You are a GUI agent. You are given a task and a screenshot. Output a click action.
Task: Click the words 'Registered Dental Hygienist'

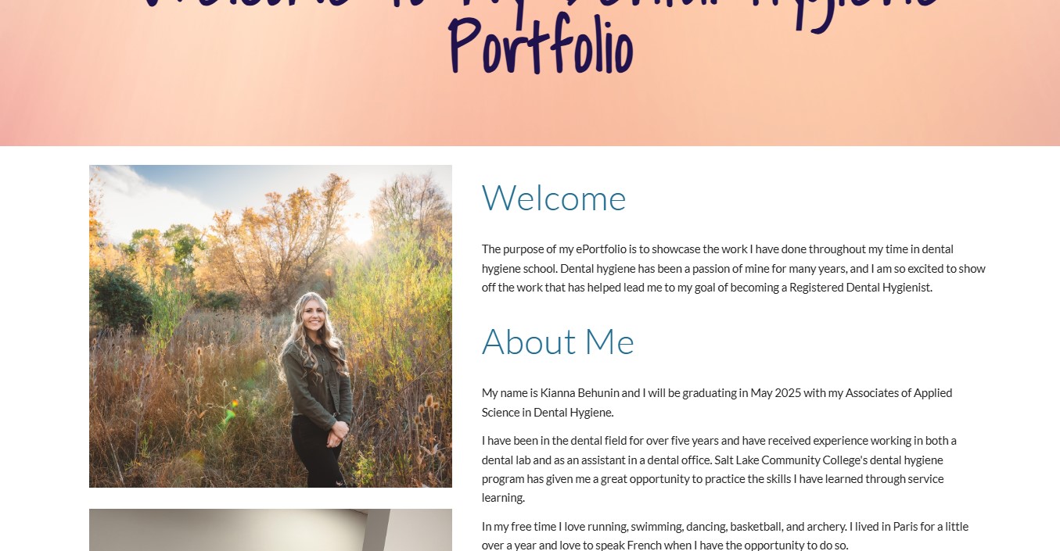click(x=860, y=288)
